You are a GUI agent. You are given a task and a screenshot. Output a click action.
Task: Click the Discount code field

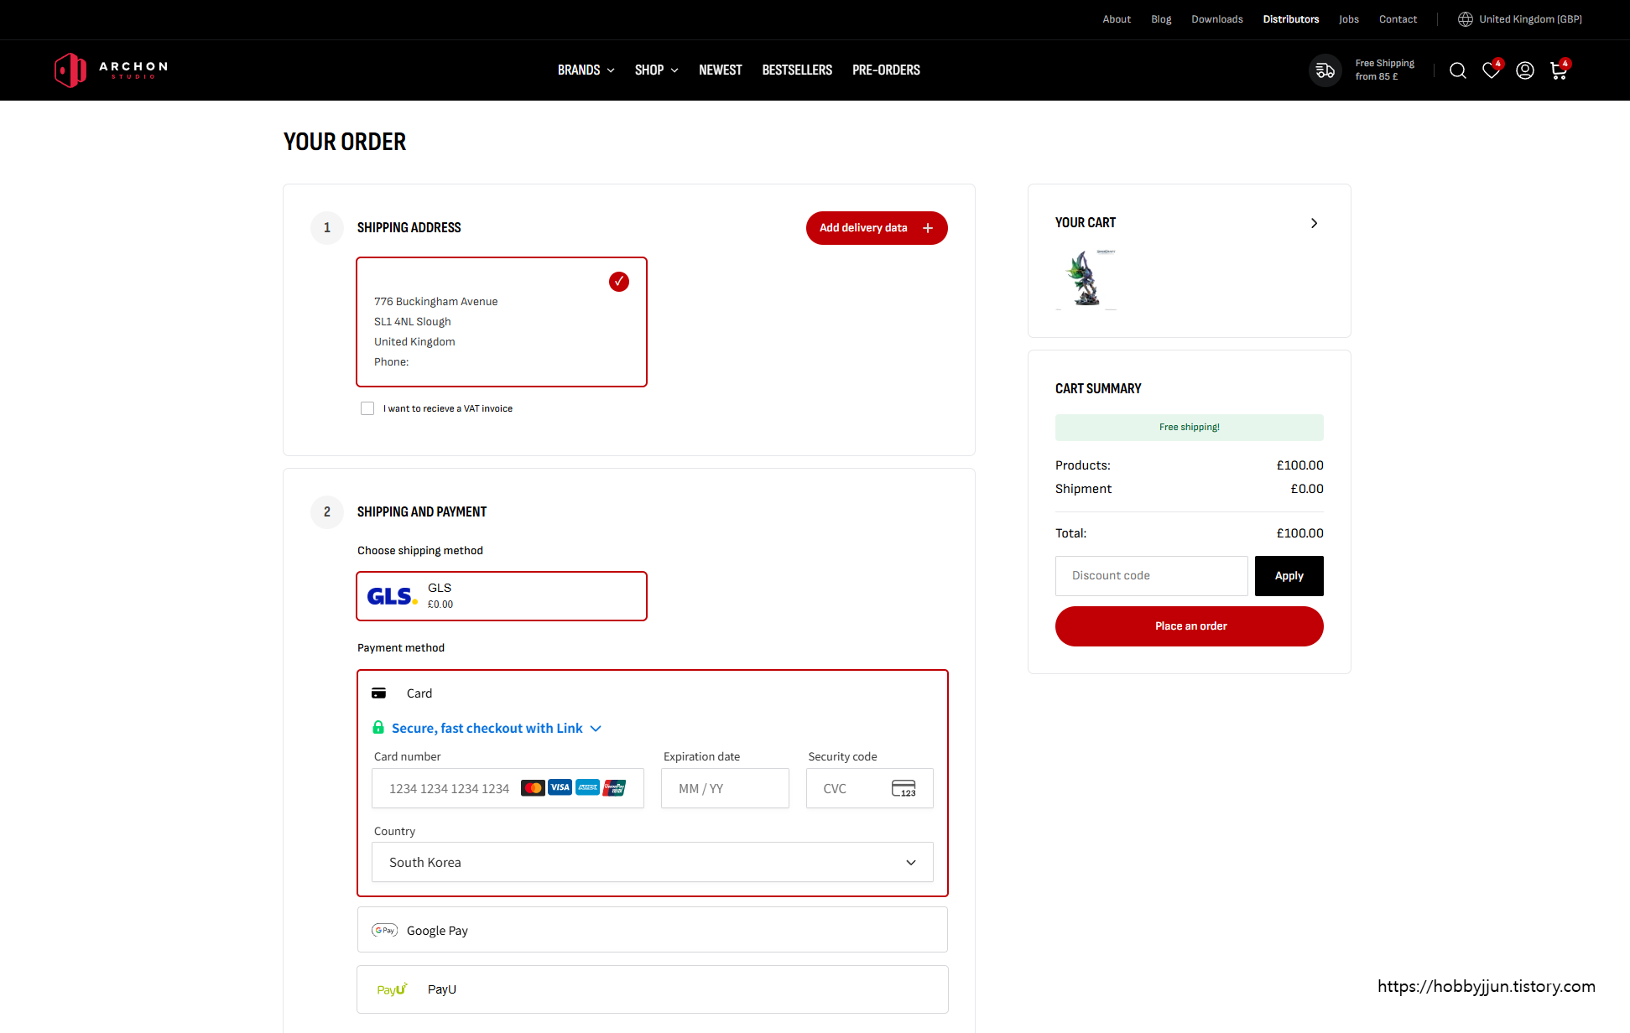tap(1151, 576)
